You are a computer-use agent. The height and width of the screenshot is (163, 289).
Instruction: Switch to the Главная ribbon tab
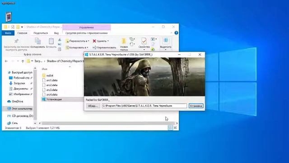pos(22,33)
